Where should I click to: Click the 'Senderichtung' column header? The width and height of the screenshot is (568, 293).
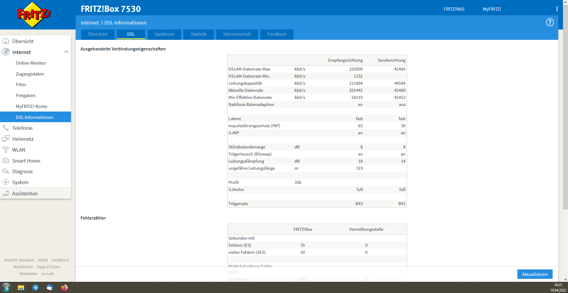(391, 60)
